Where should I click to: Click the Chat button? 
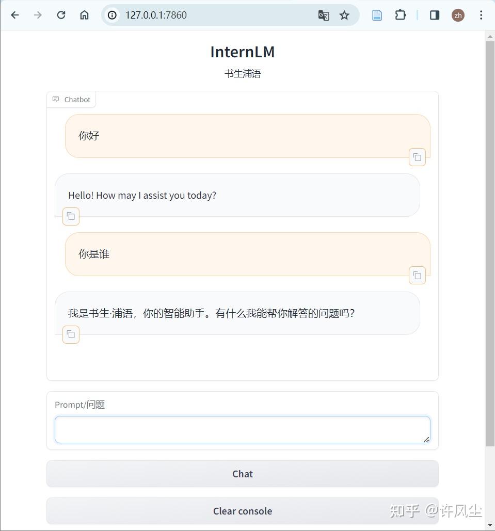tap(242, 473)
